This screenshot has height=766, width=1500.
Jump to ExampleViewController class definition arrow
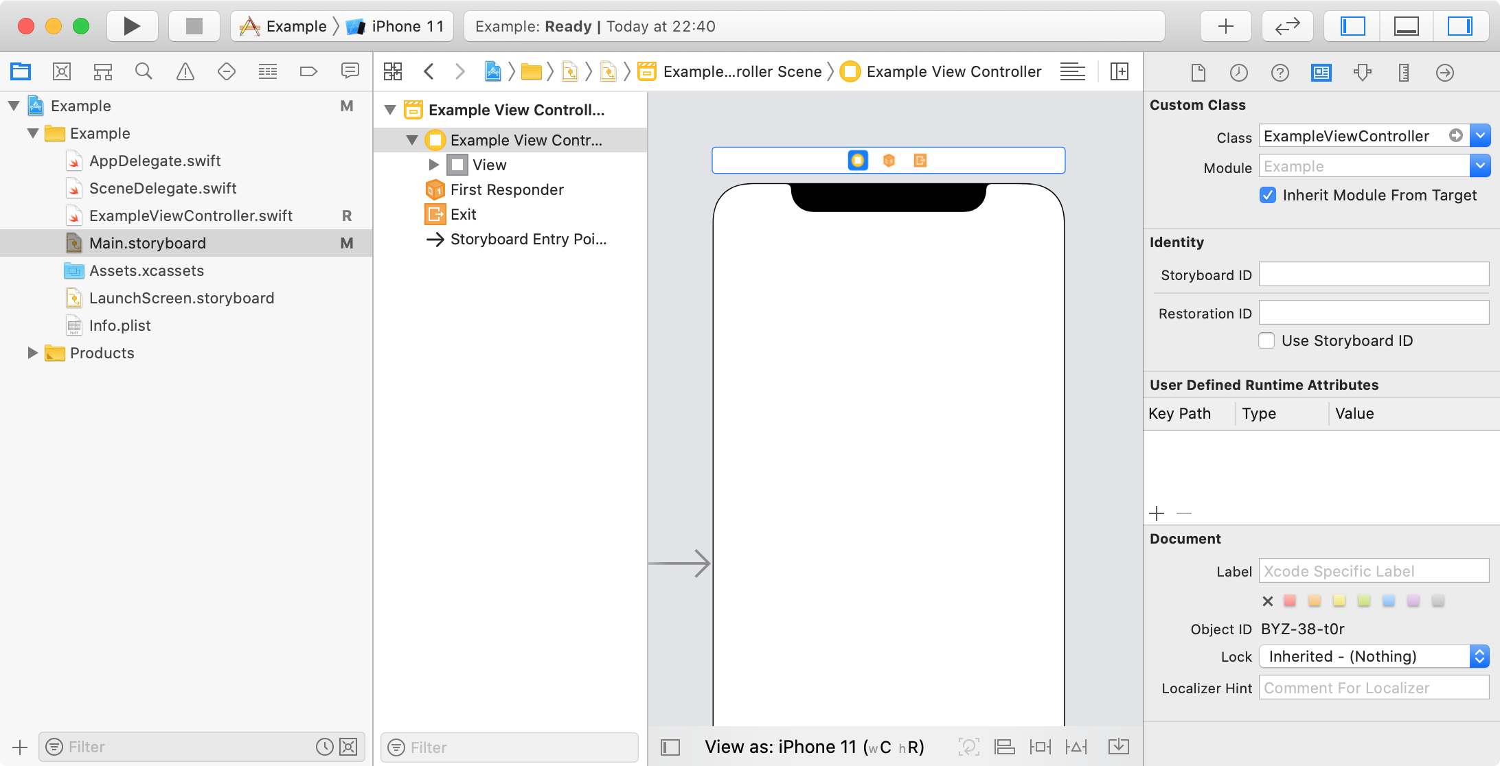click(x=1455, y=135)
